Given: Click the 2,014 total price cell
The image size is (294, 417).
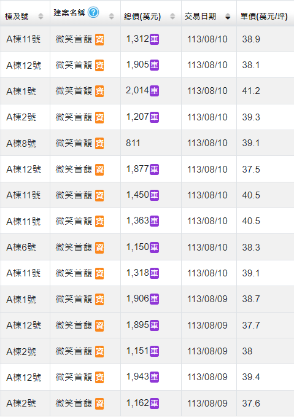Looking at the screenshot, I should (151, 91).
